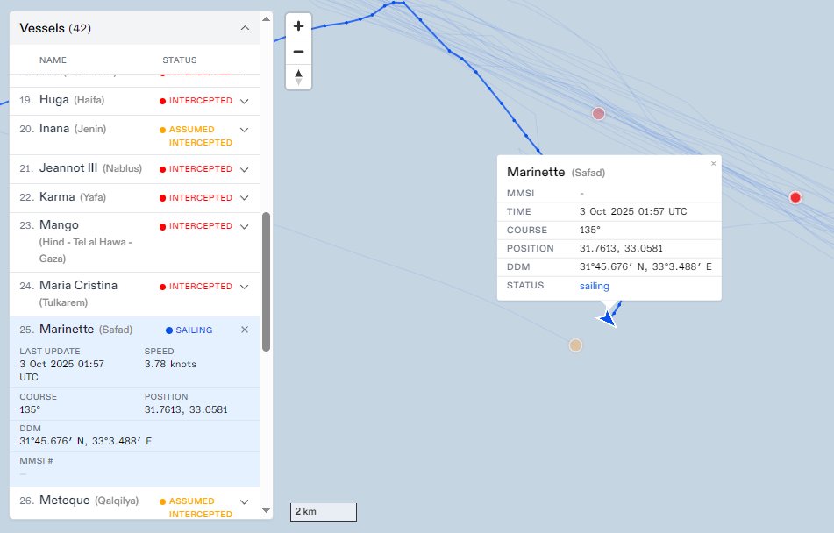Click the bright red vessel dot on map
This screenshot has width=834, height=533.
click(795, 197)
